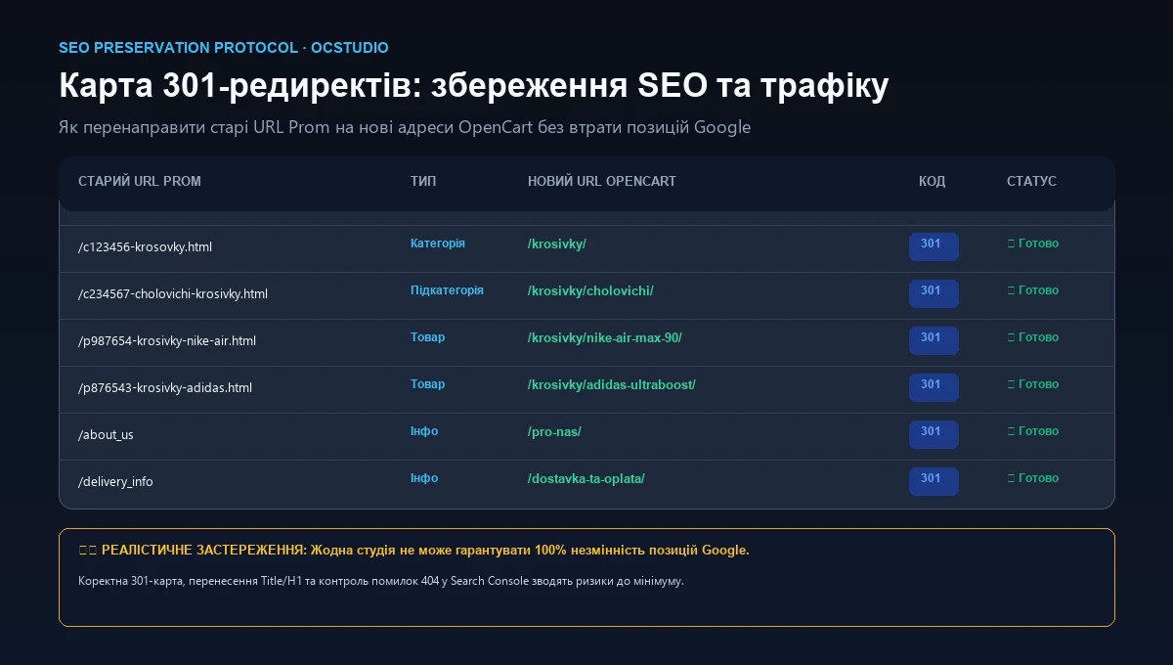Click the old URL /c234567-cholovichi-krosivky.html
Viewport: 1173px width, 665px height.
pyautogui.click(x=173, y=294)
